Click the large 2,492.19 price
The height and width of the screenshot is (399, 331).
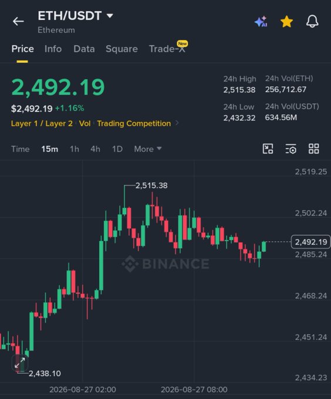58,87
